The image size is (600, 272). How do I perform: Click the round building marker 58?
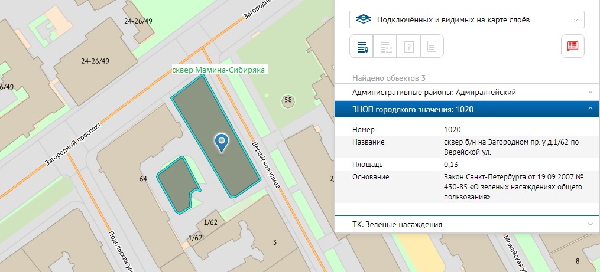click(x=288, y=100)
